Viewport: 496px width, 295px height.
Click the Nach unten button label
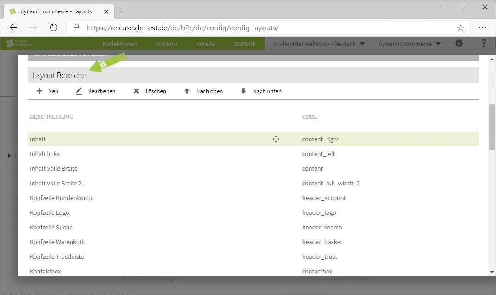click(x=267, y=91)
